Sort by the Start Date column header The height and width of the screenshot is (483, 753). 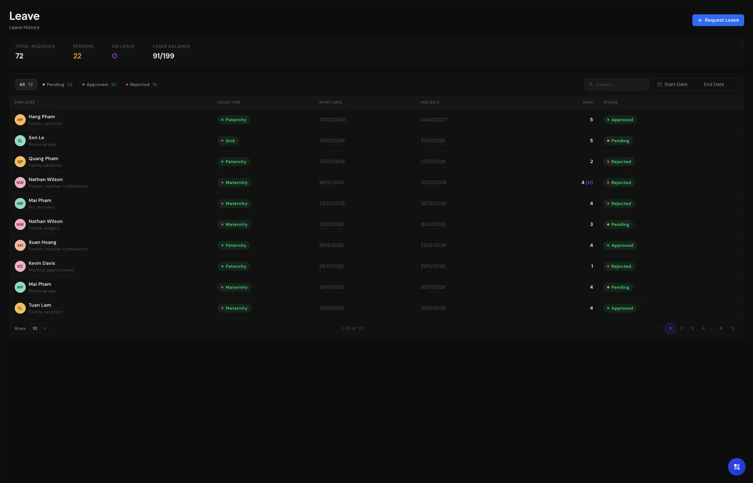330,102
